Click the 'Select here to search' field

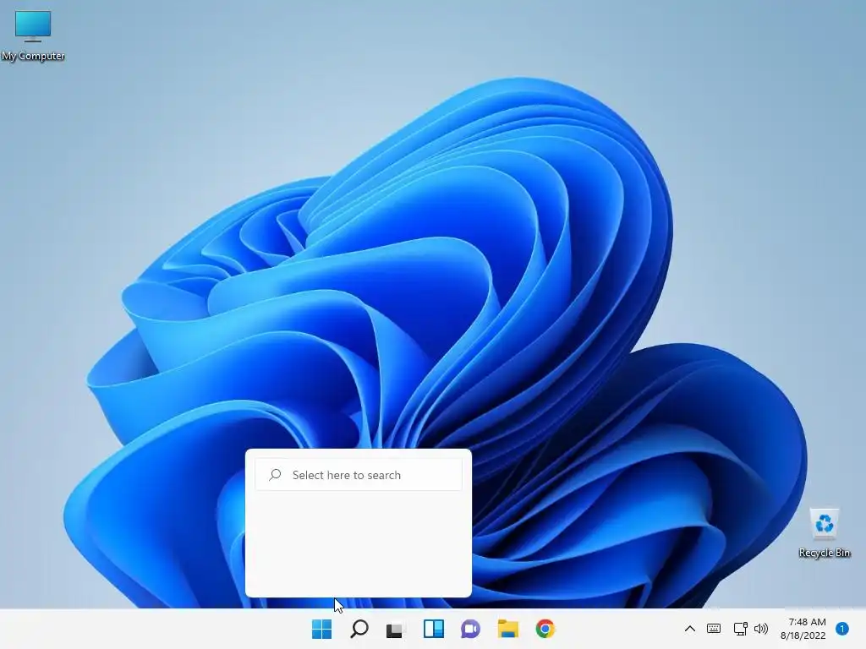[x=359, y=475]
